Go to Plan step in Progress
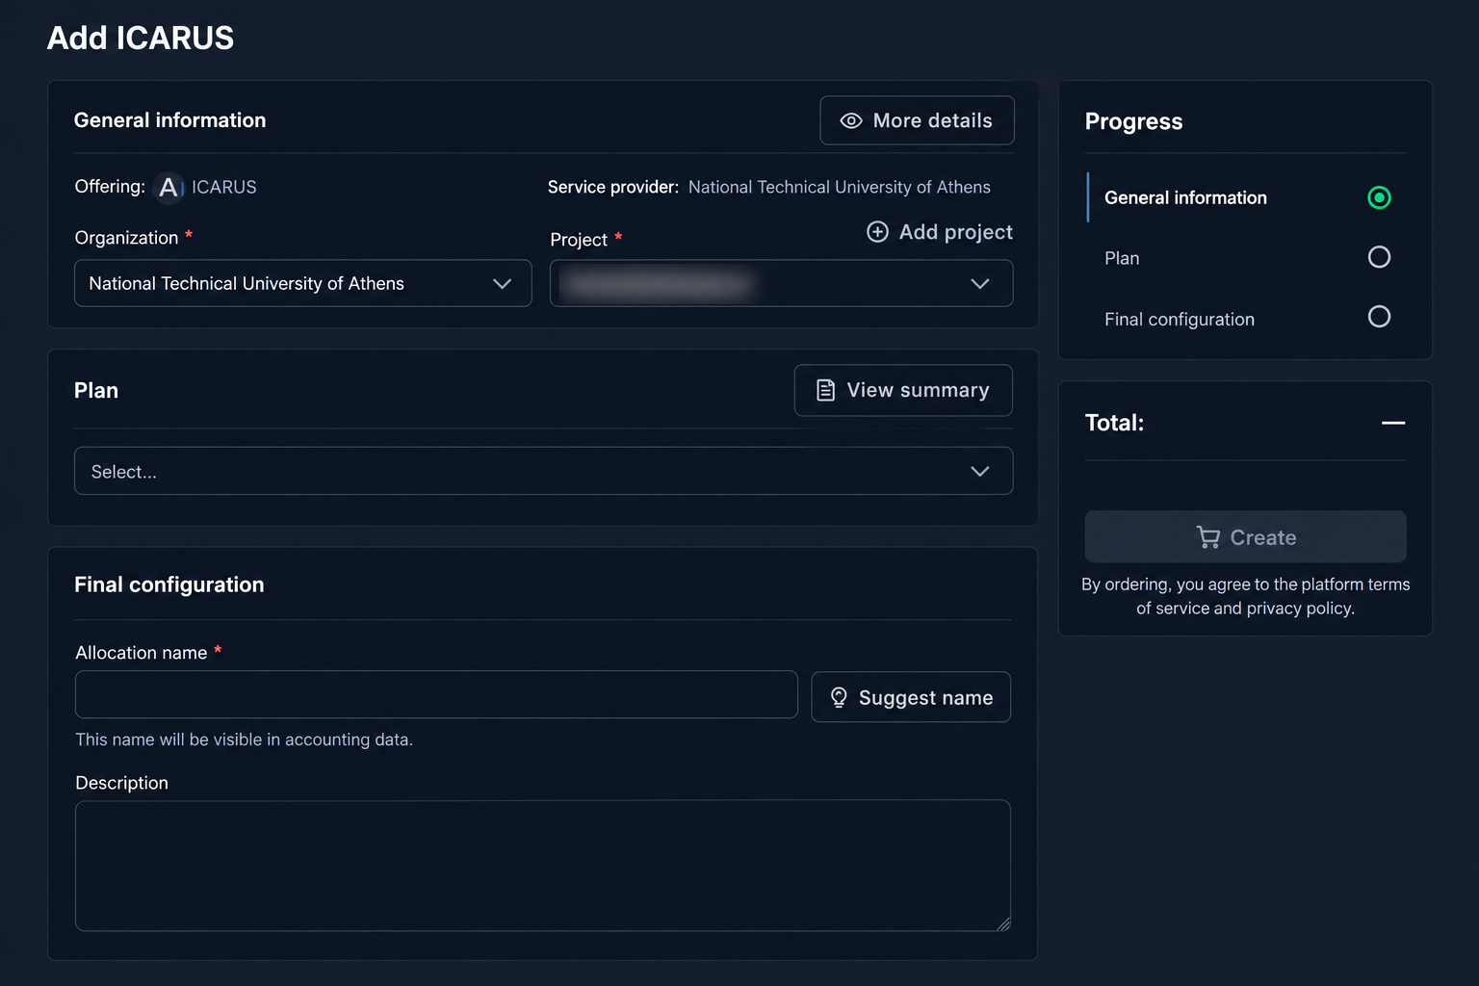The height and width of the screenshot is (986, 1479). (1246, 257)
